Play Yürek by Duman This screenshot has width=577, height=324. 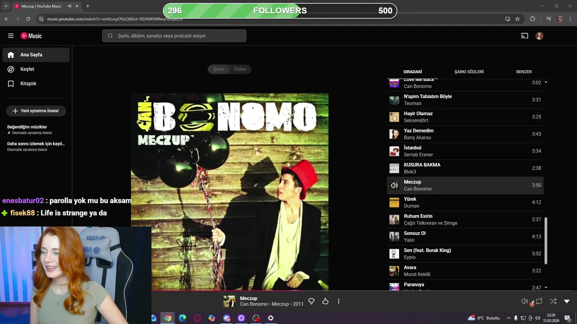pyautogui.click(x=465, y=202)
